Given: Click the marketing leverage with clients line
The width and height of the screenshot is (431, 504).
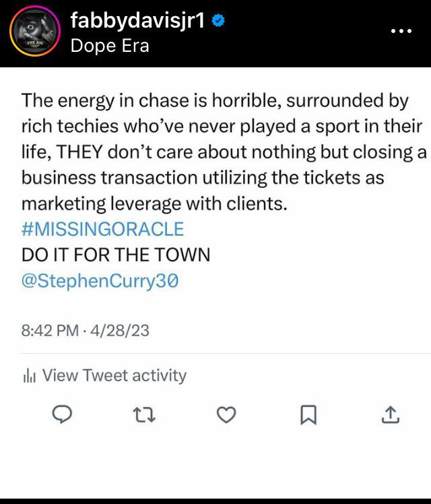Looking at the screenshot, I should tap(154, 203).
